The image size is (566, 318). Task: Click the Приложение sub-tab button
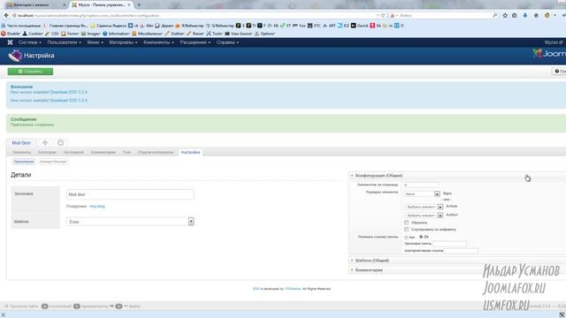pos(24,162)
